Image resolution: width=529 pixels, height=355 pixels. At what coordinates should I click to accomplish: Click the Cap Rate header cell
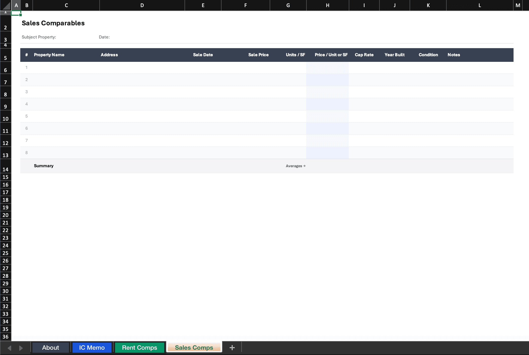click(364, 55)
